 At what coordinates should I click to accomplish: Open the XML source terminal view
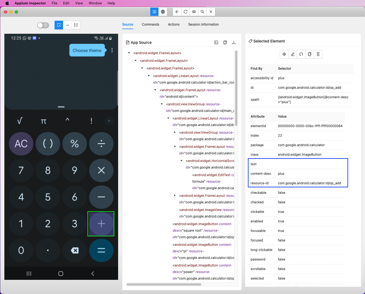(x=216, y=42)
